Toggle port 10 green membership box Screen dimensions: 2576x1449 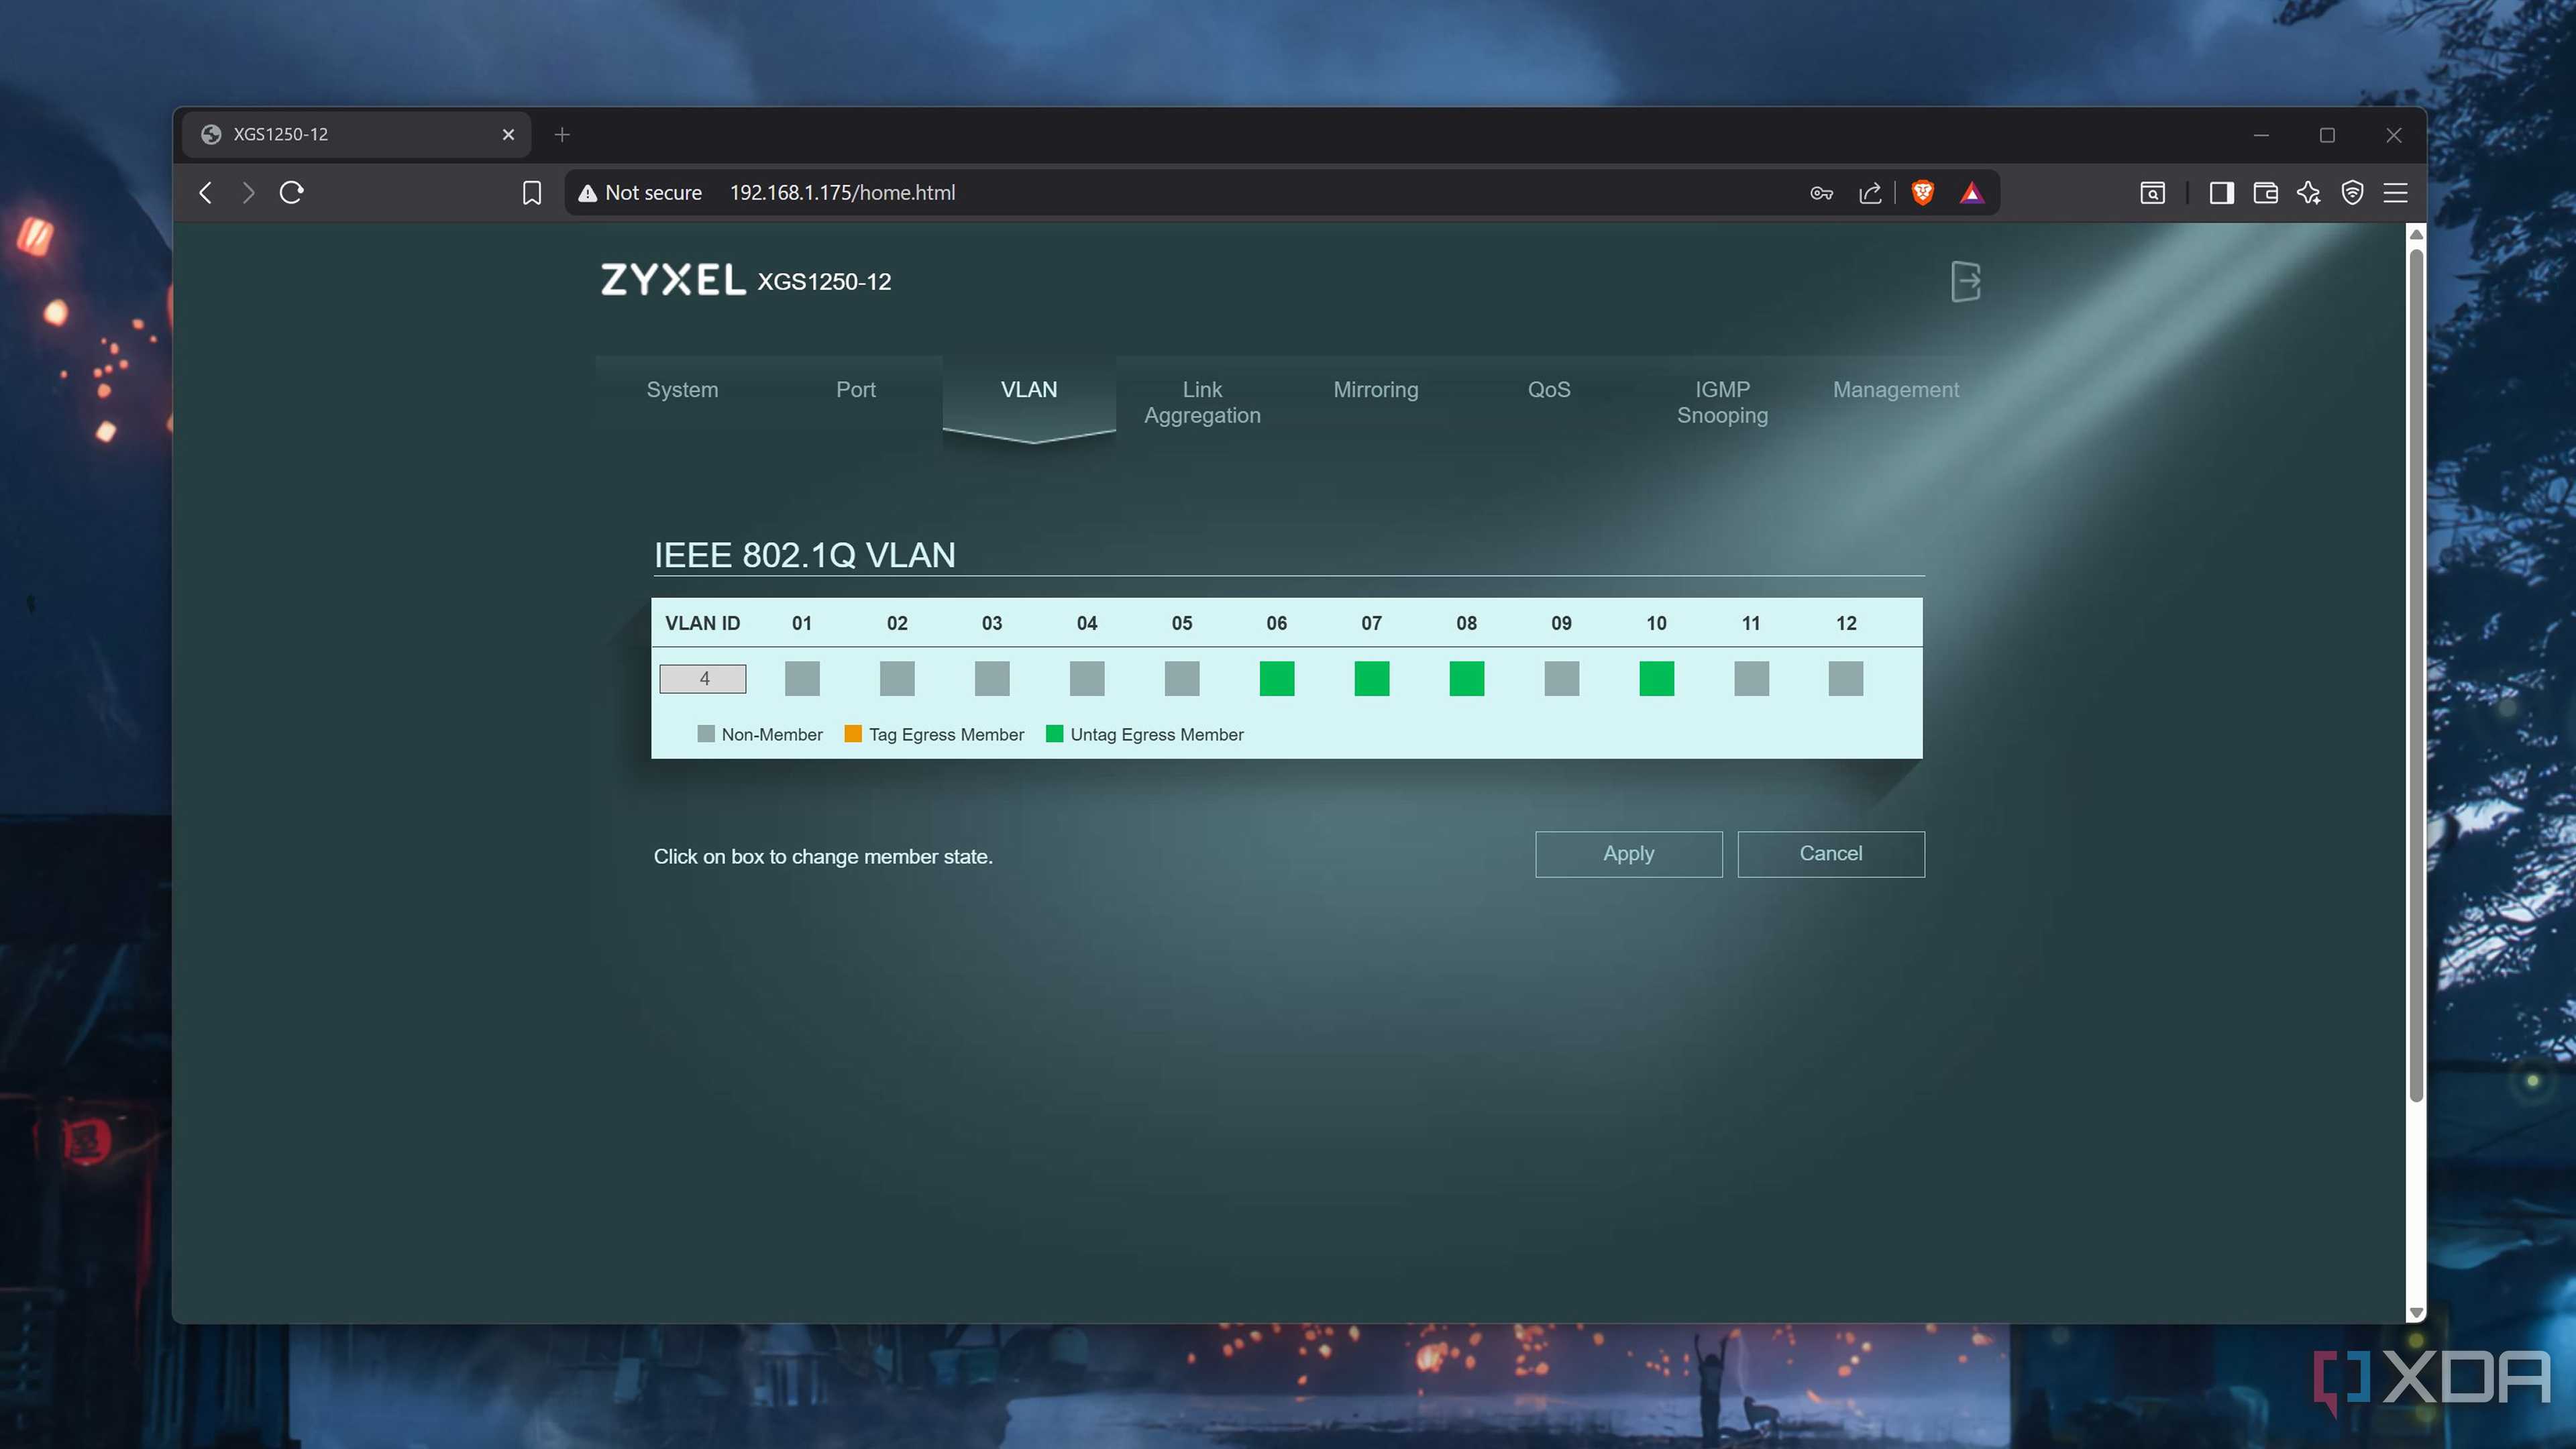pos(1657,678)
